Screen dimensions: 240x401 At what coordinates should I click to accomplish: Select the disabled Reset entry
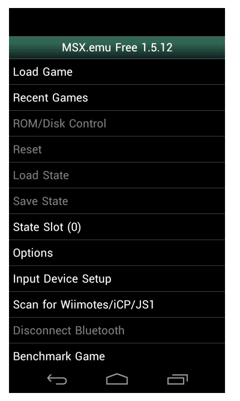(x=117, y=149)
